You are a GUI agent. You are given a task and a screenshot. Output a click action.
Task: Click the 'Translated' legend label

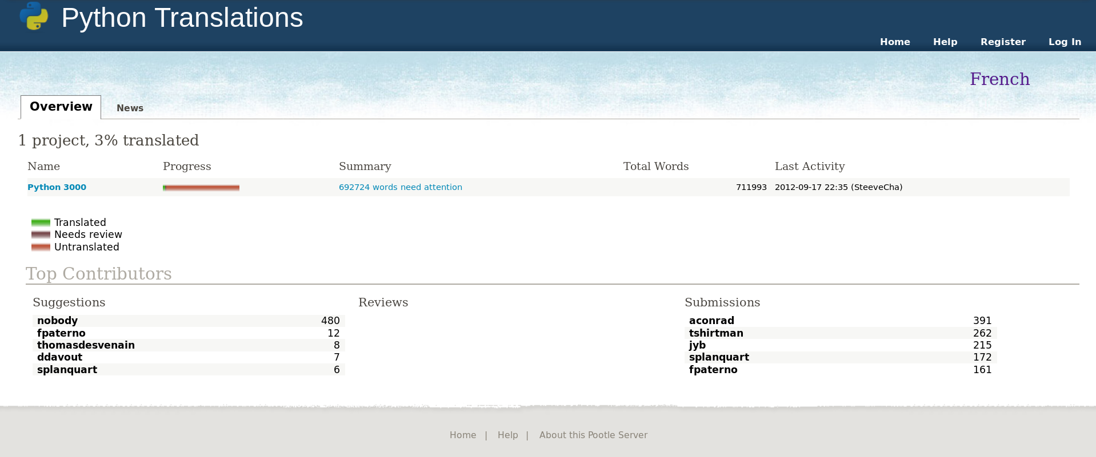click(x=80, y=223)
